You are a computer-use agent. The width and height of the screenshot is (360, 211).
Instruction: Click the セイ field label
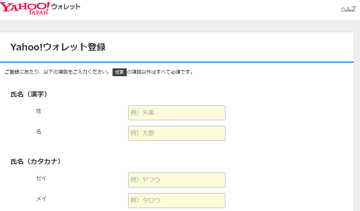[41, 178]
